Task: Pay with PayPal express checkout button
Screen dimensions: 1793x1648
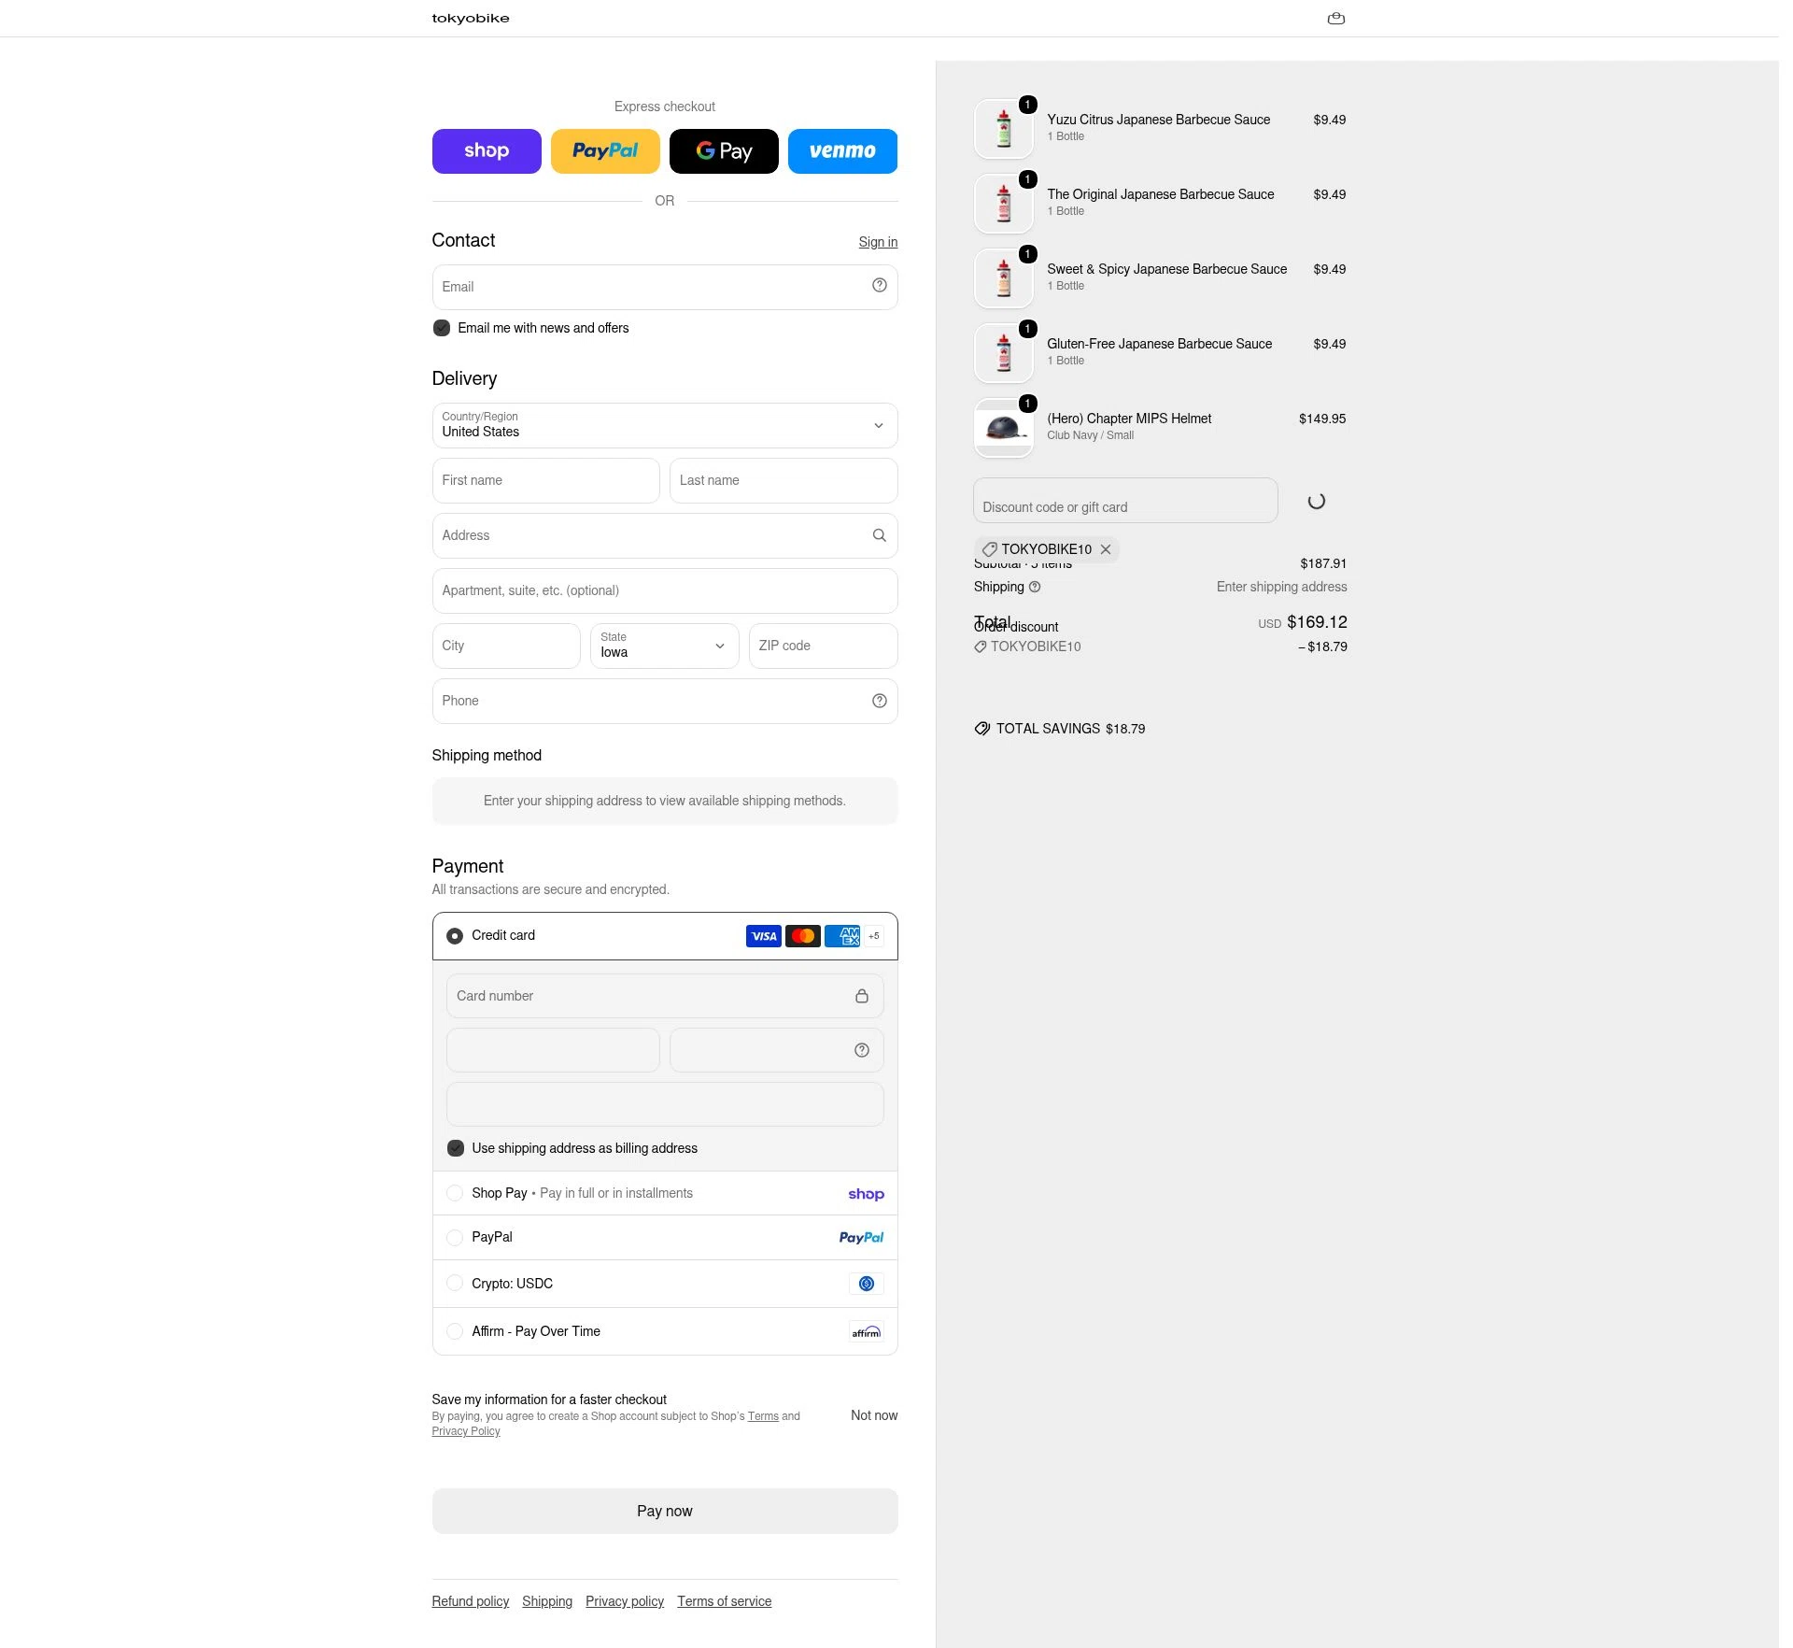Action: (605, 151)
